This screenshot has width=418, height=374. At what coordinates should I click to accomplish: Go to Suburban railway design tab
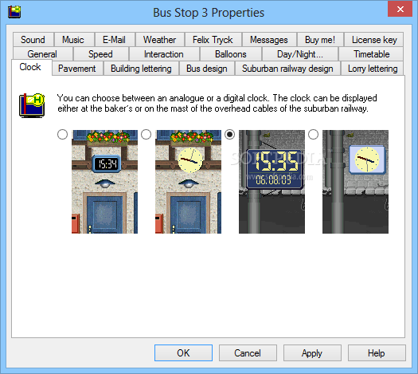click(x=287, y=69)
